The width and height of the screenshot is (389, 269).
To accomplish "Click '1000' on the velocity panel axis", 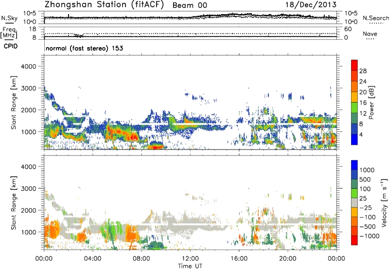I will [x=28, y=232].
